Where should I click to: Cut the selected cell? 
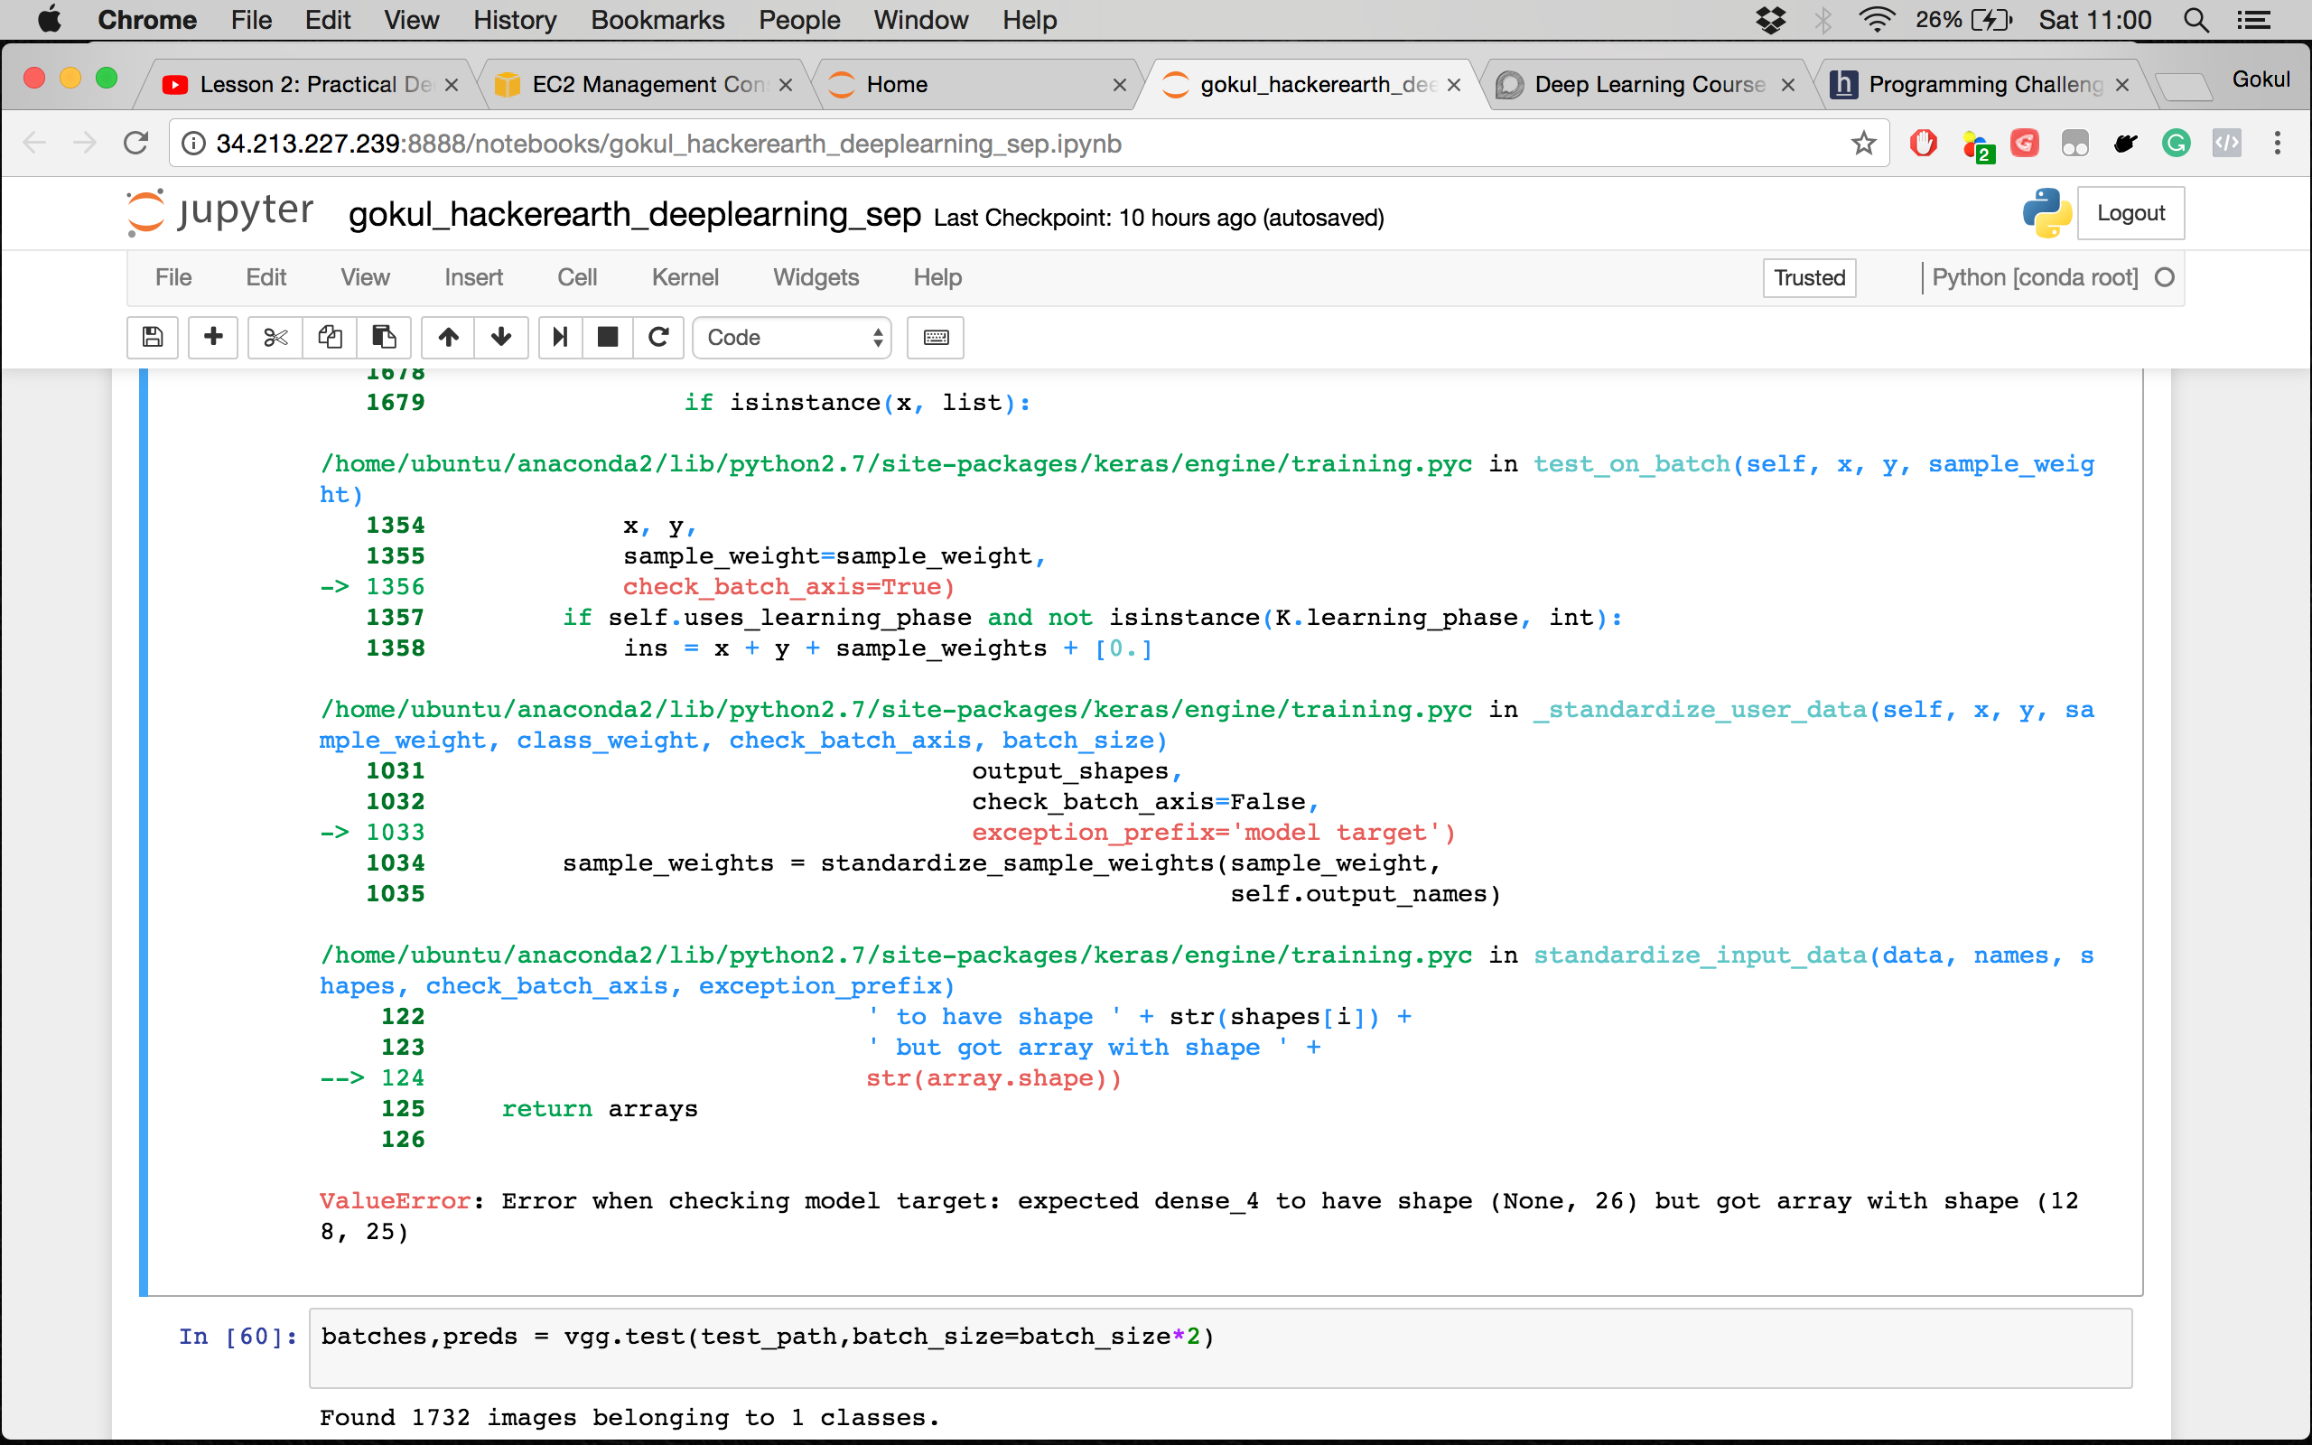(x=275, y=338)
